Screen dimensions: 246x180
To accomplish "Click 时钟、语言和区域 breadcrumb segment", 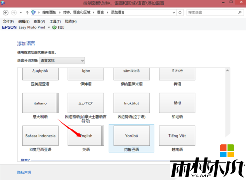I will pyautogui.click(x=77, y=12).
